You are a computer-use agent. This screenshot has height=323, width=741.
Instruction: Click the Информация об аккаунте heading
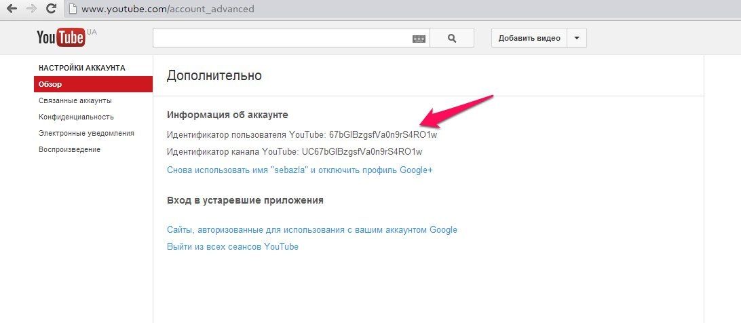pyautogui.click(x=227, y=115)
